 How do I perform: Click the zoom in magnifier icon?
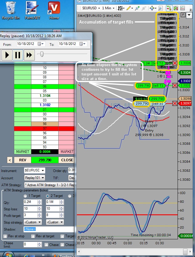point(137,8)
